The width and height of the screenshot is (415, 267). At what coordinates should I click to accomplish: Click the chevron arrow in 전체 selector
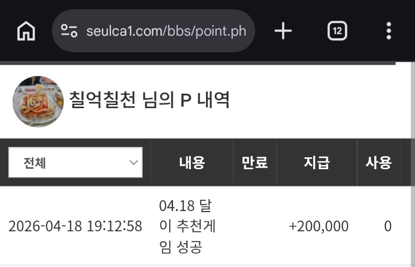coord(133,162)
